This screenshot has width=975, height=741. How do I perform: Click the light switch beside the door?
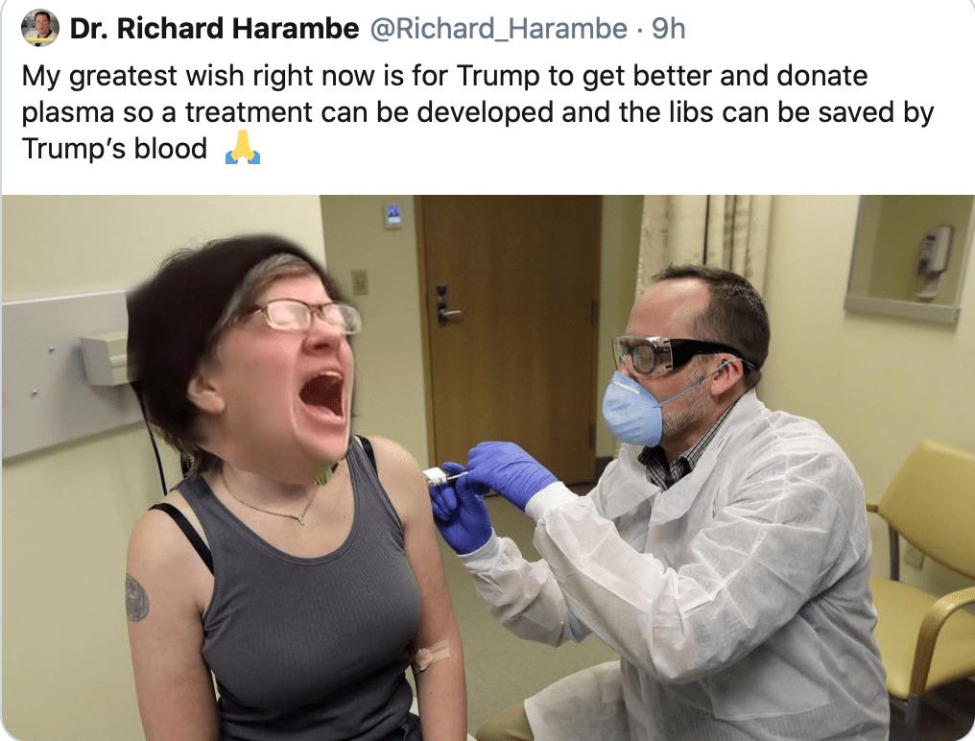click(360, 282)
